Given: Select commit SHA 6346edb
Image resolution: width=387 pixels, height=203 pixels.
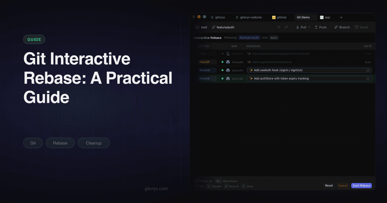Looking at the screenshot, I should (x=237, y=62).
